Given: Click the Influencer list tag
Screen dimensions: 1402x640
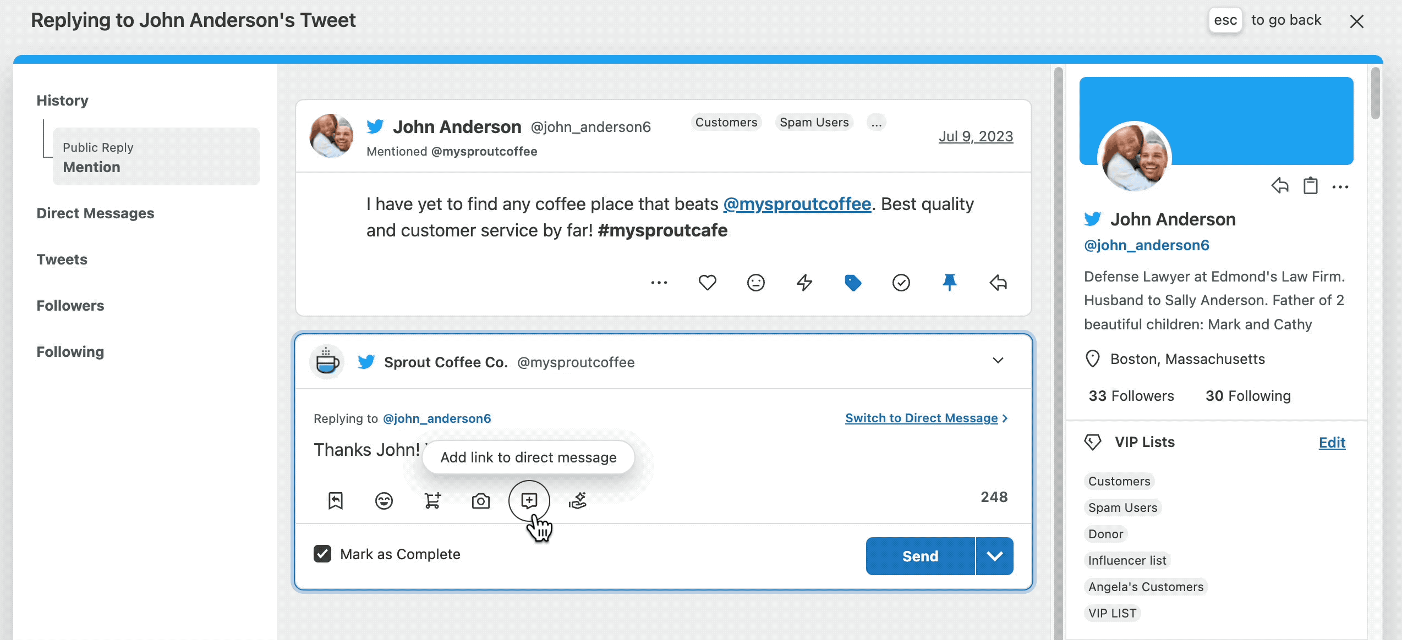Looking at the screenshot, I should (1127, 560).
